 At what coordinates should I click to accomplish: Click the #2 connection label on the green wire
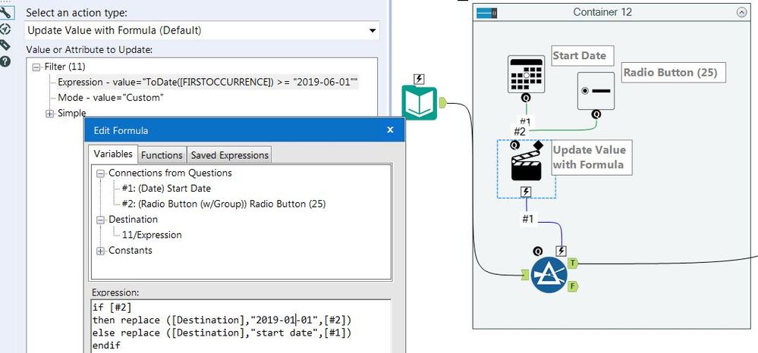(520, 131)
